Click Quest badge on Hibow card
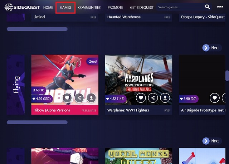Image resolution: width=229 pixels, height=164 pixels. pos(93,61)
